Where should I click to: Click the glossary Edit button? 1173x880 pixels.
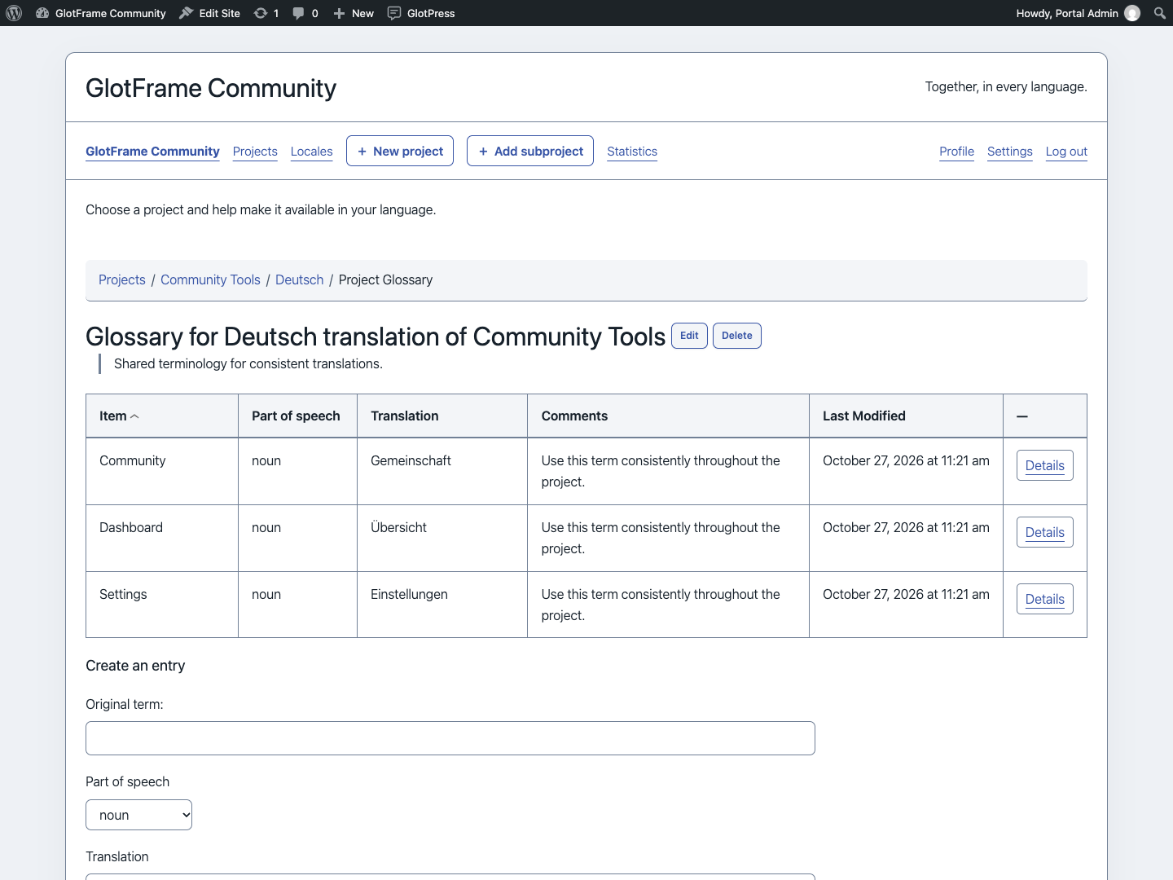[x=689, y=336]
